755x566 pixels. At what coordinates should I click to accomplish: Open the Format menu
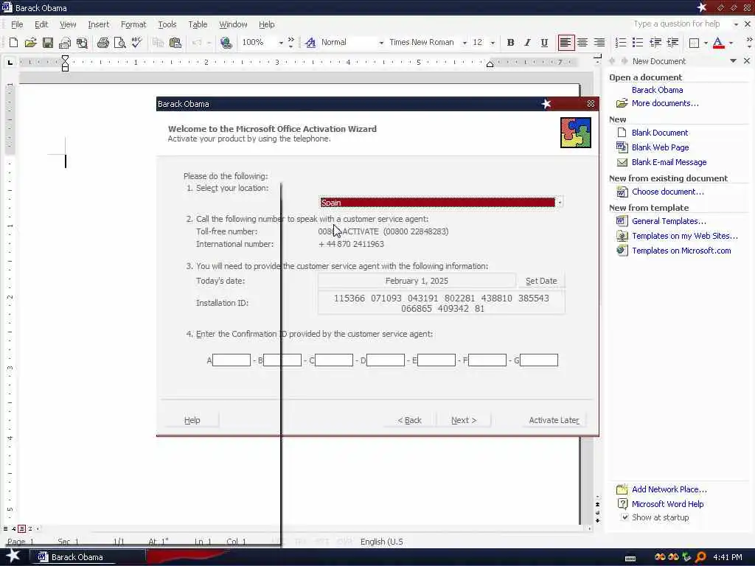pyautogui.click(x=133, y=24)
